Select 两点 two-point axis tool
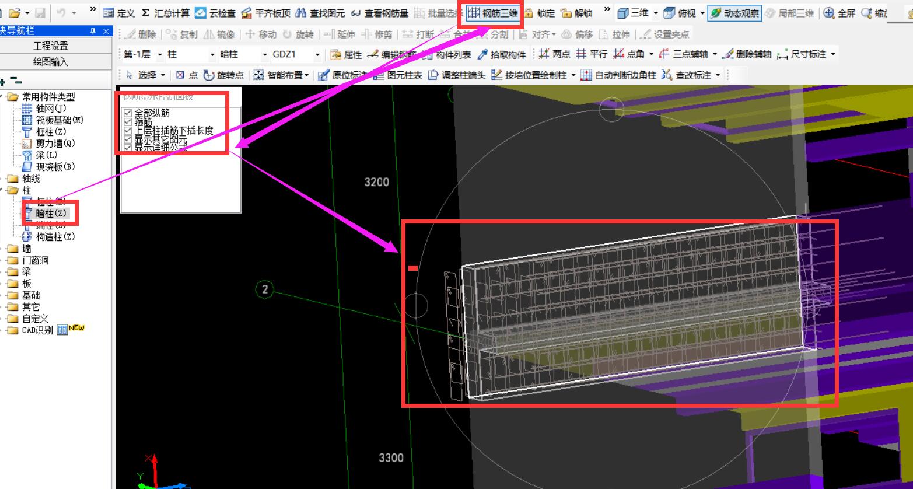Image resolution: width=913 pixels, height=489 pixels. tap(554, 54)
